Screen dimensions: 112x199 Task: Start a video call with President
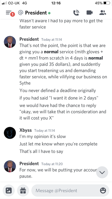tap(90, 13)
